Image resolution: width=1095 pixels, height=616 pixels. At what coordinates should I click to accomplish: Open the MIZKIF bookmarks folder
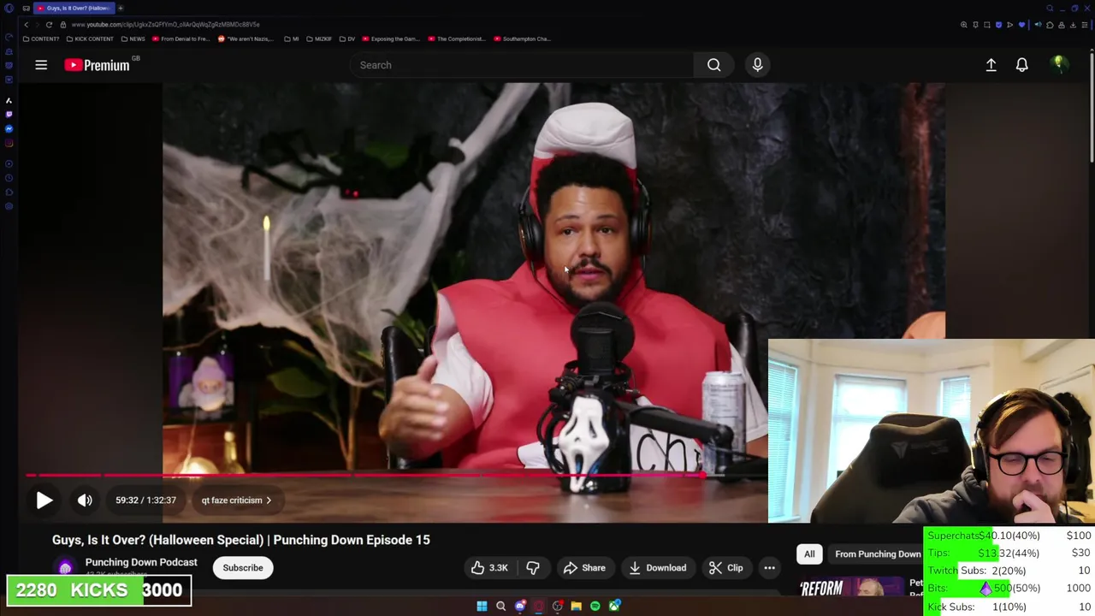[x=319, y=38]
